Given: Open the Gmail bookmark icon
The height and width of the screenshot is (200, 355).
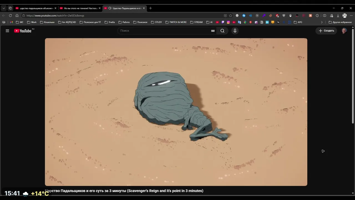Looking at the screenshot, I should [x=11, y=22].
